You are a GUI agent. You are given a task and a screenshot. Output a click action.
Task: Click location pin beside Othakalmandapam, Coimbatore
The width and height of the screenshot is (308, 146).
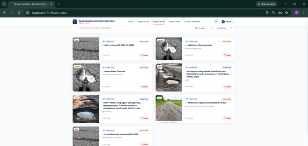point(186,103)
